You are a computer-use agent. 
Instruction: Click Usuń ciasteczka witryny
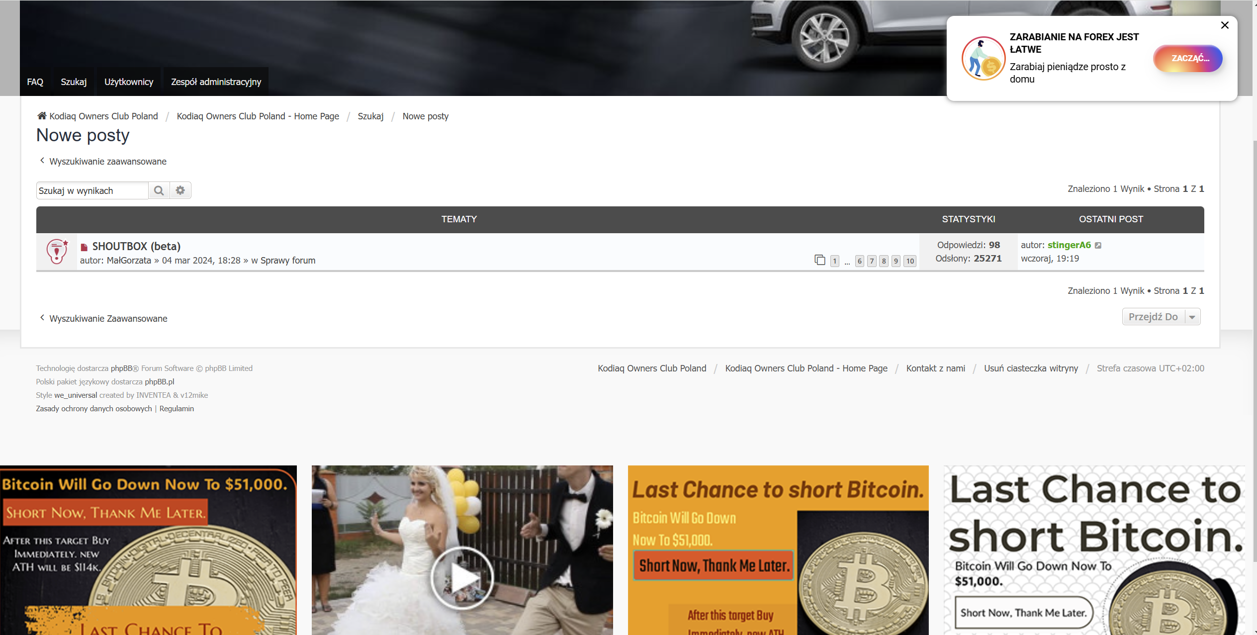click(1031, 368)
